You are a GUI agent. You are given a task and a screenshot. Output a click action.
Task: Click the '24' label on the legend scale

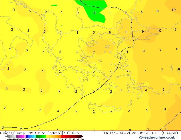[62, 139]
